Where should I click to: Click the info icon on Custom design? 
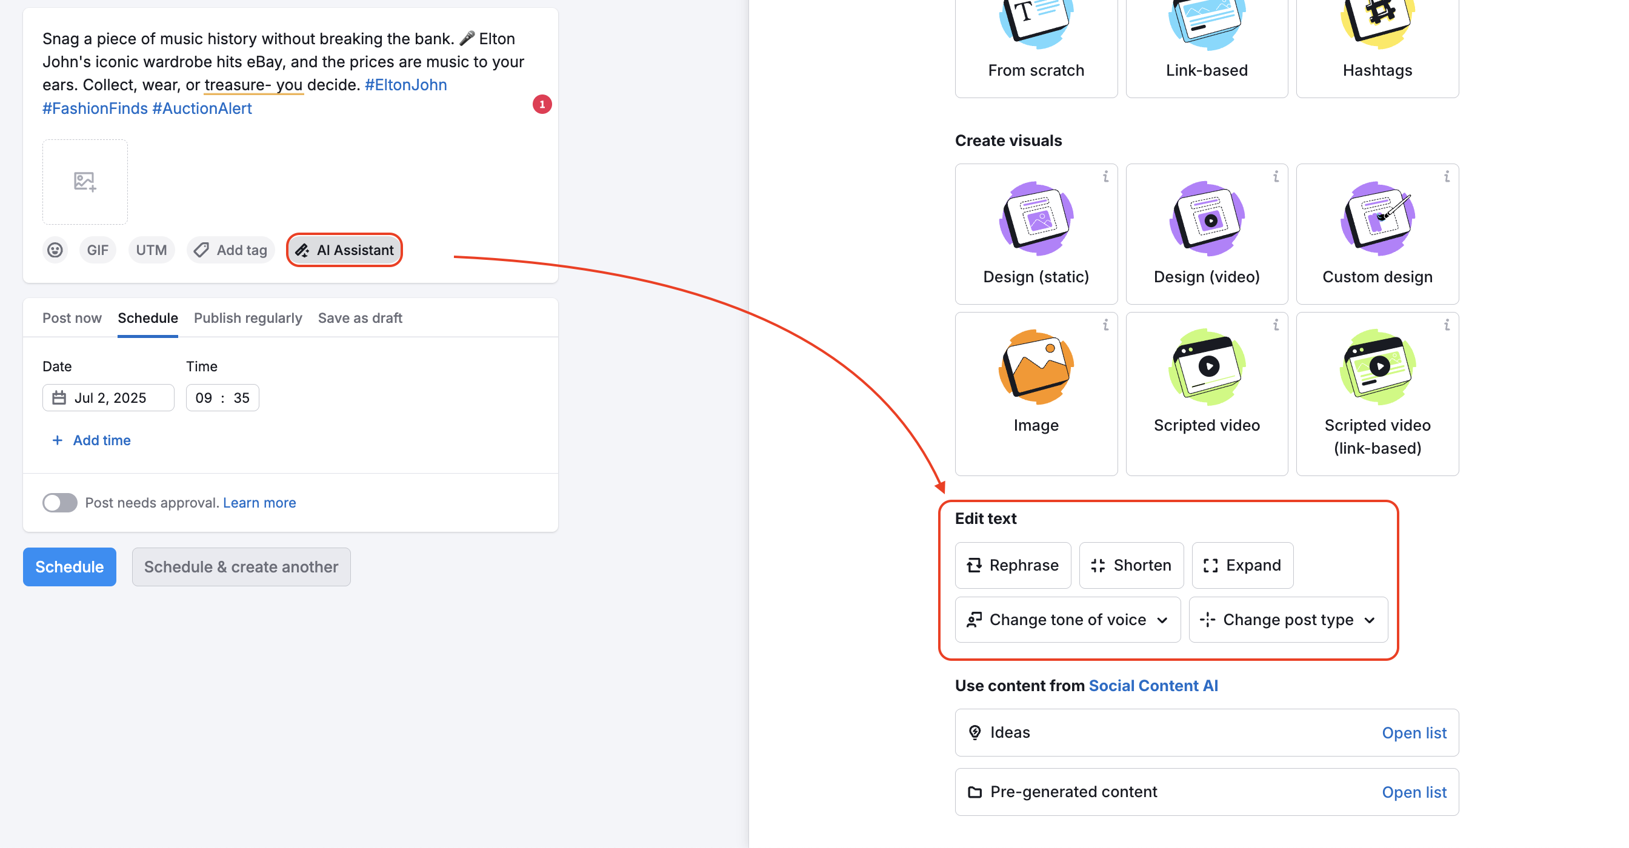[1446, 177]
